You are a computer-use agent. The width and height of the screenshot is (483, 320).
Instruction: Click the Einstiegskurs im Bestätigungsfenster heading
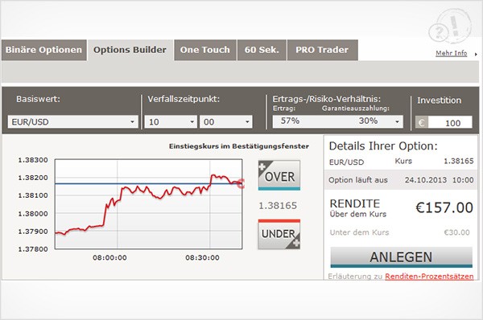click(x=239, y=146)
